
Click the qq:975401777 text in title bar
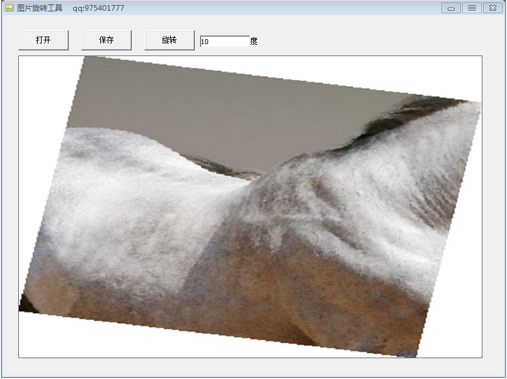click(x=98, y=8)
